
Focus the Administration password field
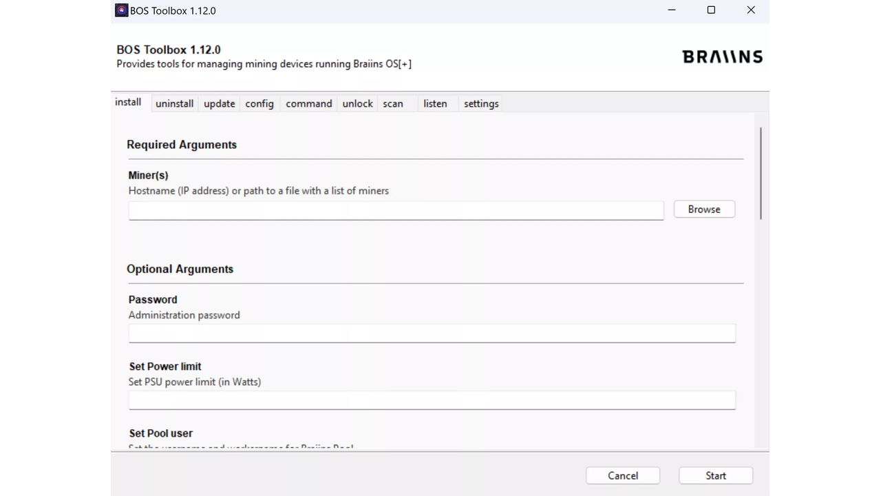(432, 333)
